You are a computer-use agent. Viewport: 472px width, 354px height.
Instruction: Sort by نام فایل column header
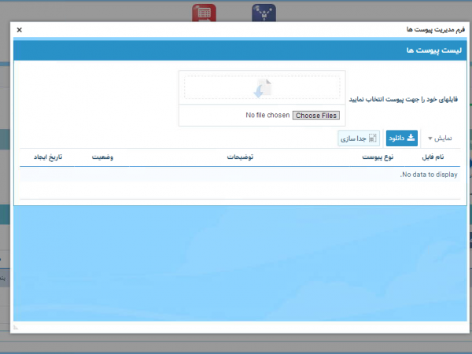[x=433, y=157]
